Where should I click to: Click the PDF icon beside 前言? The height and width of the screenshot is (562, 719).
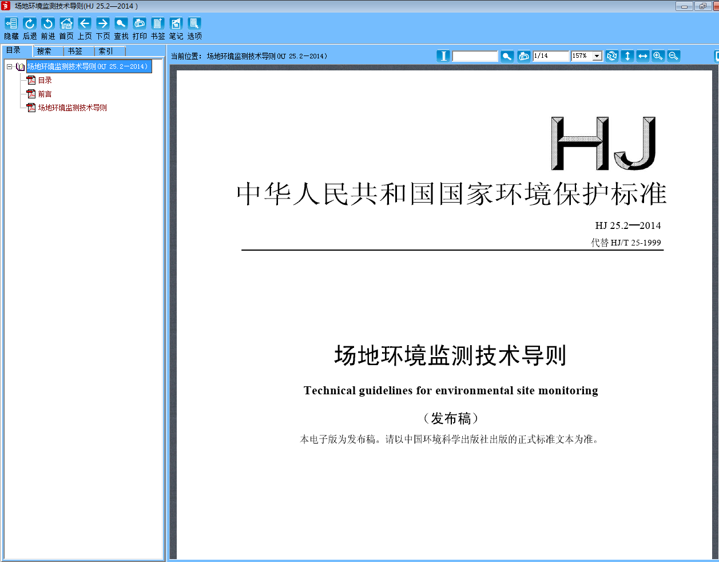[31, 94]
